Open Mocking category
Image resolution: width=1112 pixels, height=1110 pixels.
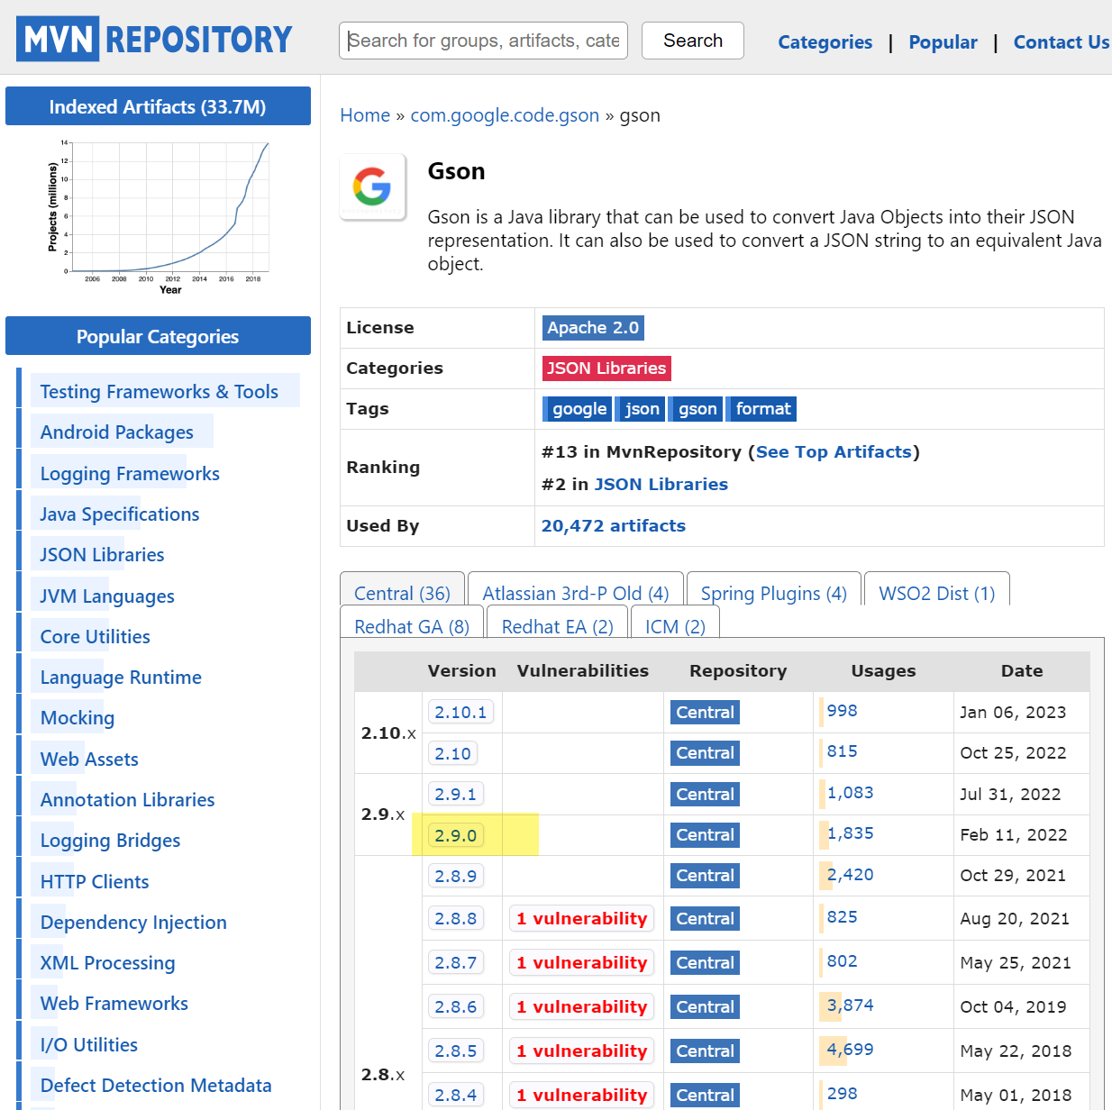click(77, 718)
